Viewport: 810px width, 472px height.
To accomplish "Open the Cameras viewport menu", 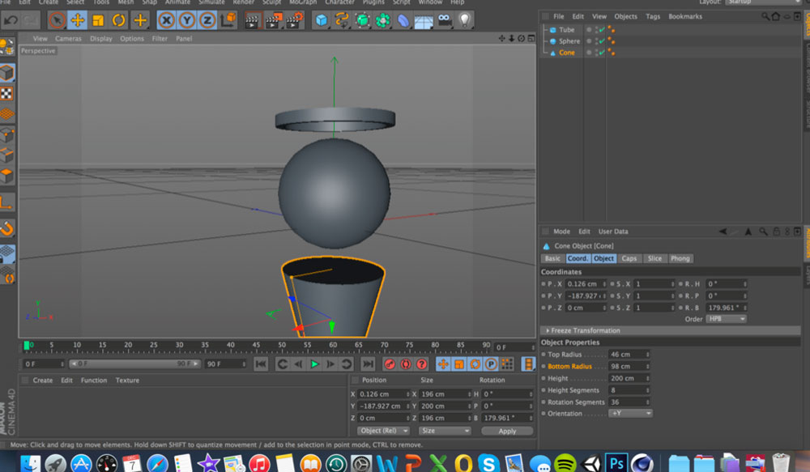I will 68,39.
